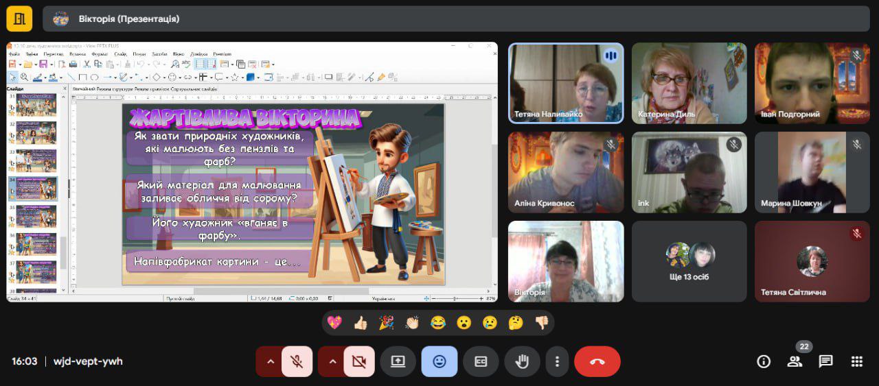This screenshot has width=879, height=386.
Task: Raise hand using the hand icon
Action: click(x=522, y=361)
